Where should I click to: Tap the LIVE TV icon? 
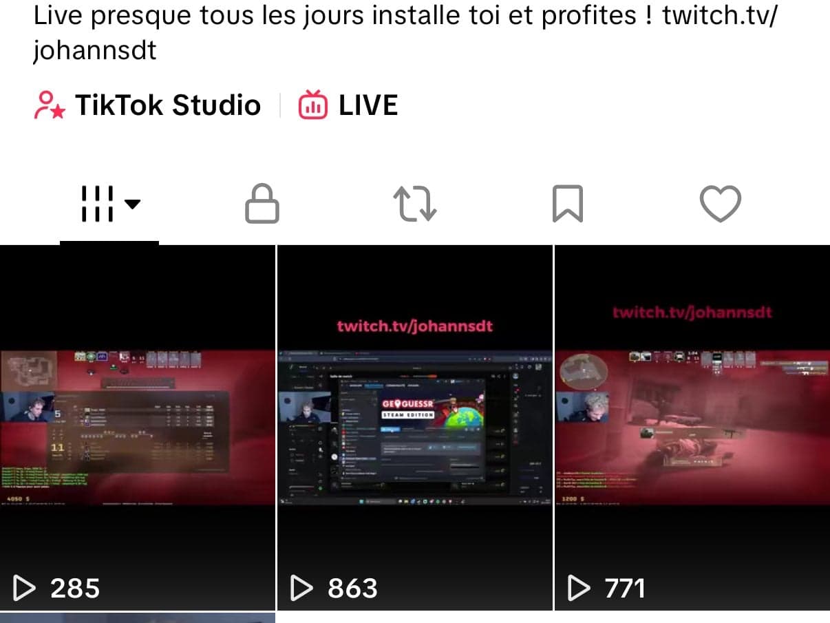tap(312, 105)
